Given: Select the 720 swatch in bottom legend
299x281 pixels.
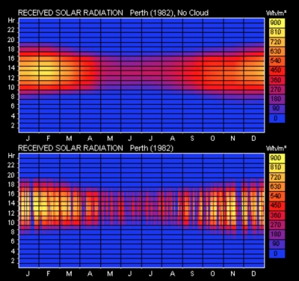Looking at the screenshot, I should click(277, 177).
